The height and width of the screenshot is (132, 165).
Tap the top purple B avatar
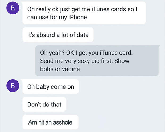tap(13, 8)
